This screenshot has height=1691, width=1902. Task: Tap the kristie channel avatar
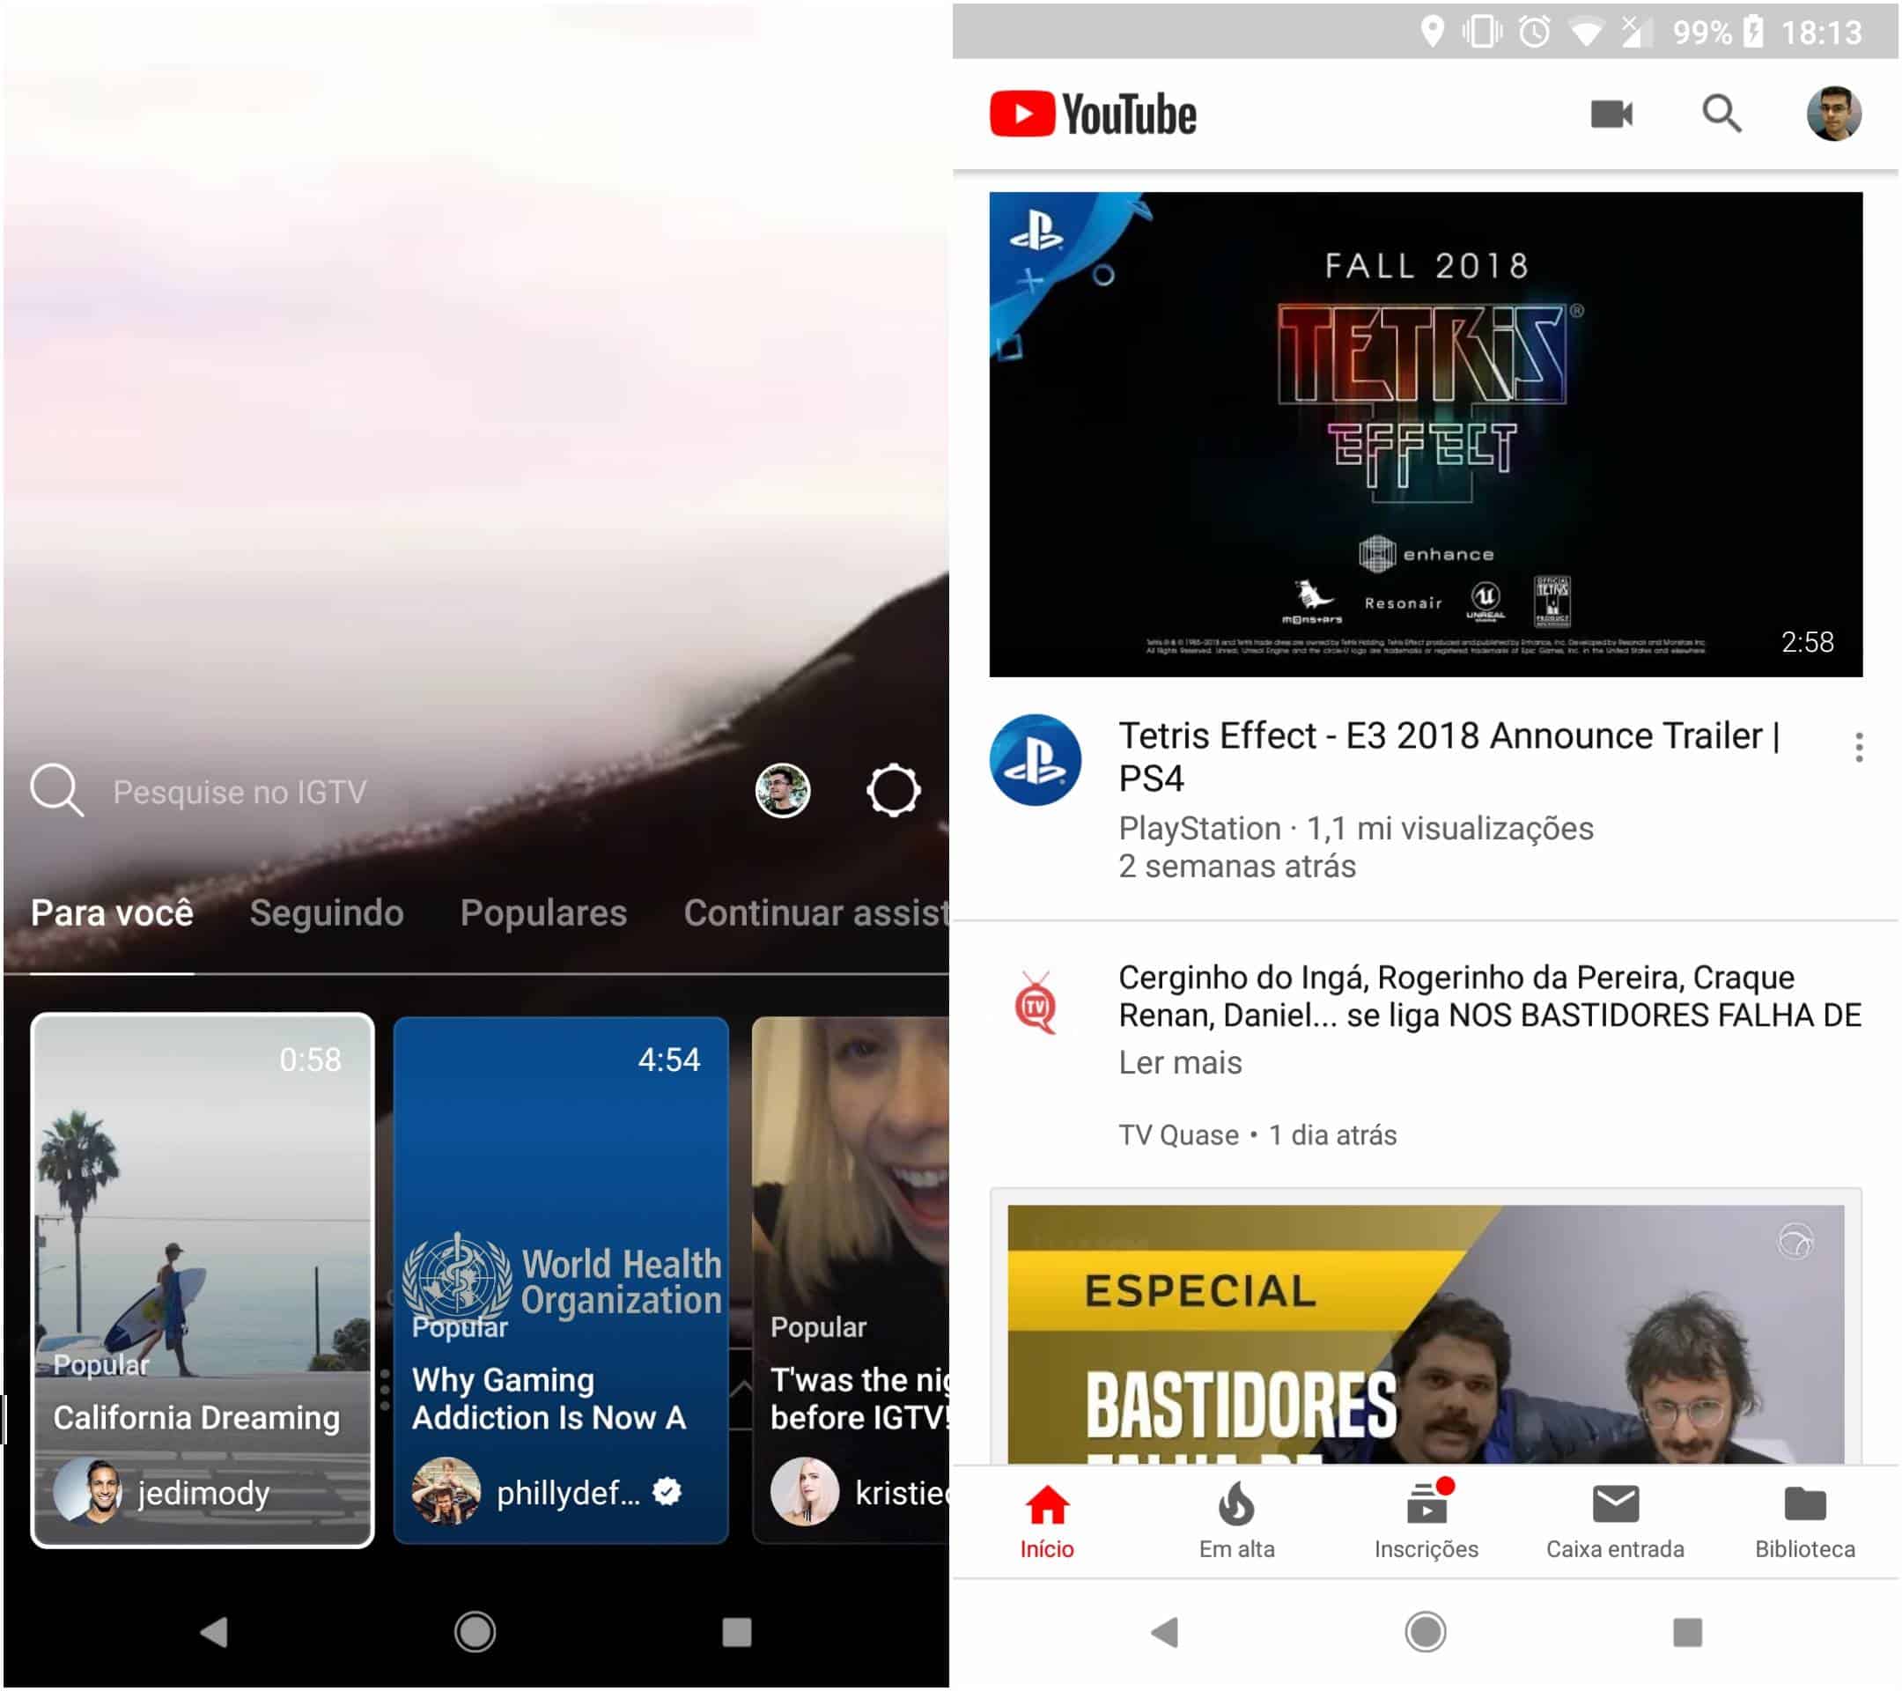[x=805, y=1493]
